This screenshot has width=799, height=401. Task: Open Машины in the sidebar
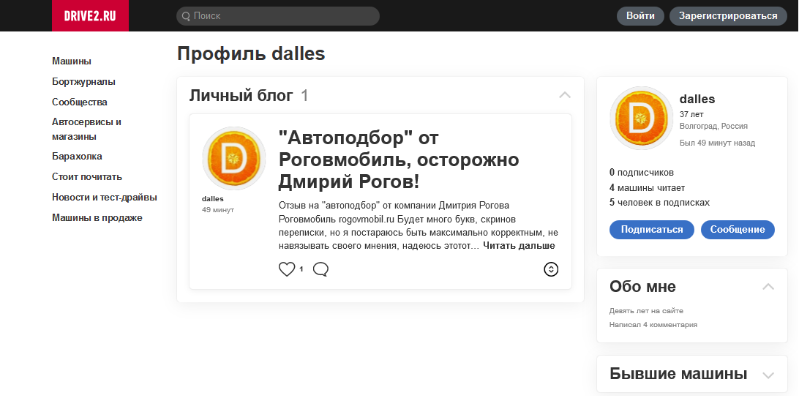[72, 61]
